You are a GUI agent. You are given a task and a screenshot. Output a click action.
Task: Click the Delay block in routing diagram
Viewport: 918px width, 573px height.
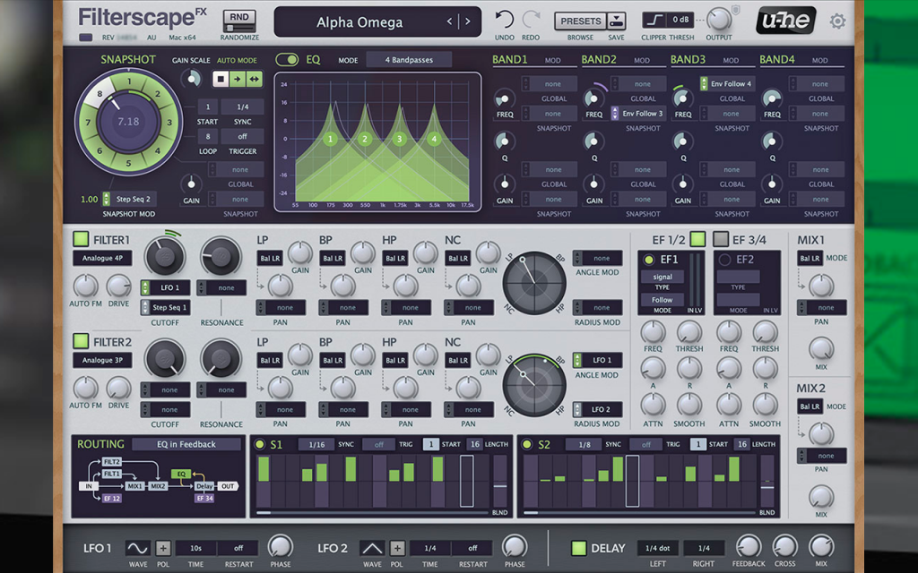click(204, 486)
